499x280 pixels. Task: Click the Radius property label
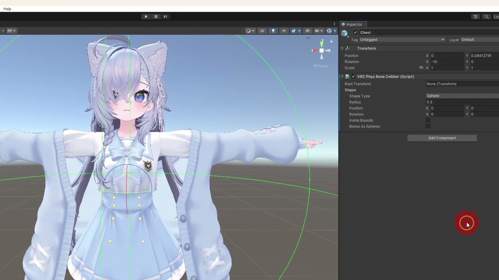(x=355, y=102)
